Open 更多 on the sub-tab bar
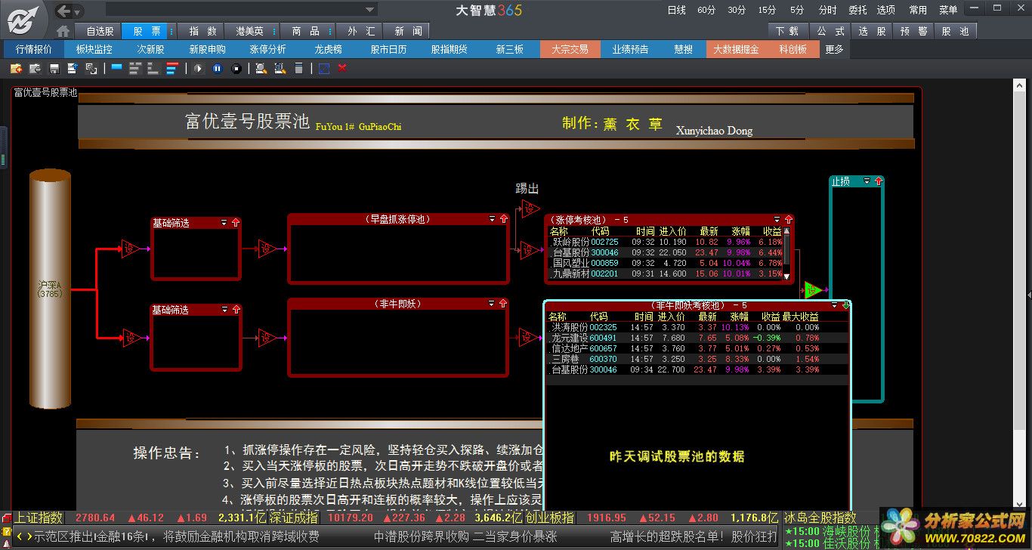 (x=834, y=49)
